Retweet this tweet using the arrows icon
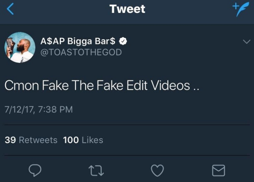 pyautogui.click(x=96, y=171)
